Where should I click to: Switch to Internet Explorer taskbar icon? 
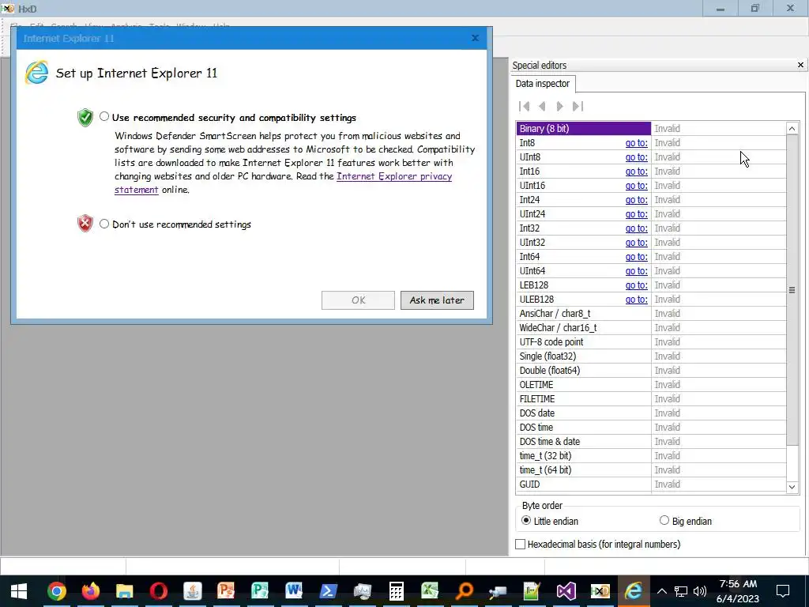[x=634, y=591]
